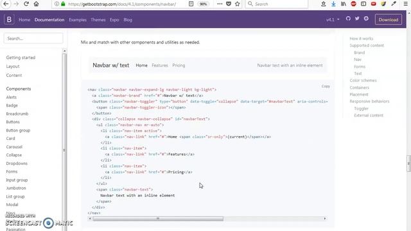Open Card component page

point(10,139)
